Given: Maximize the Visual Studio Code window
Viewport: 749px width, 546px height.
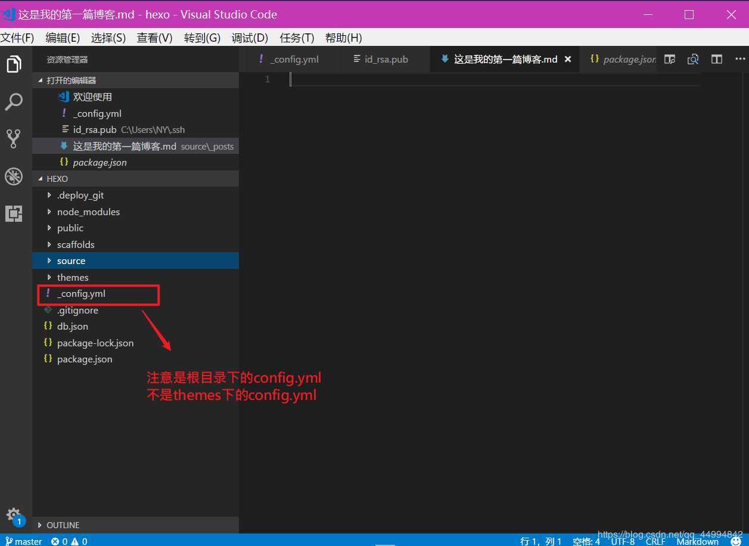Looking at the screenshot, I should click(689, 15).
